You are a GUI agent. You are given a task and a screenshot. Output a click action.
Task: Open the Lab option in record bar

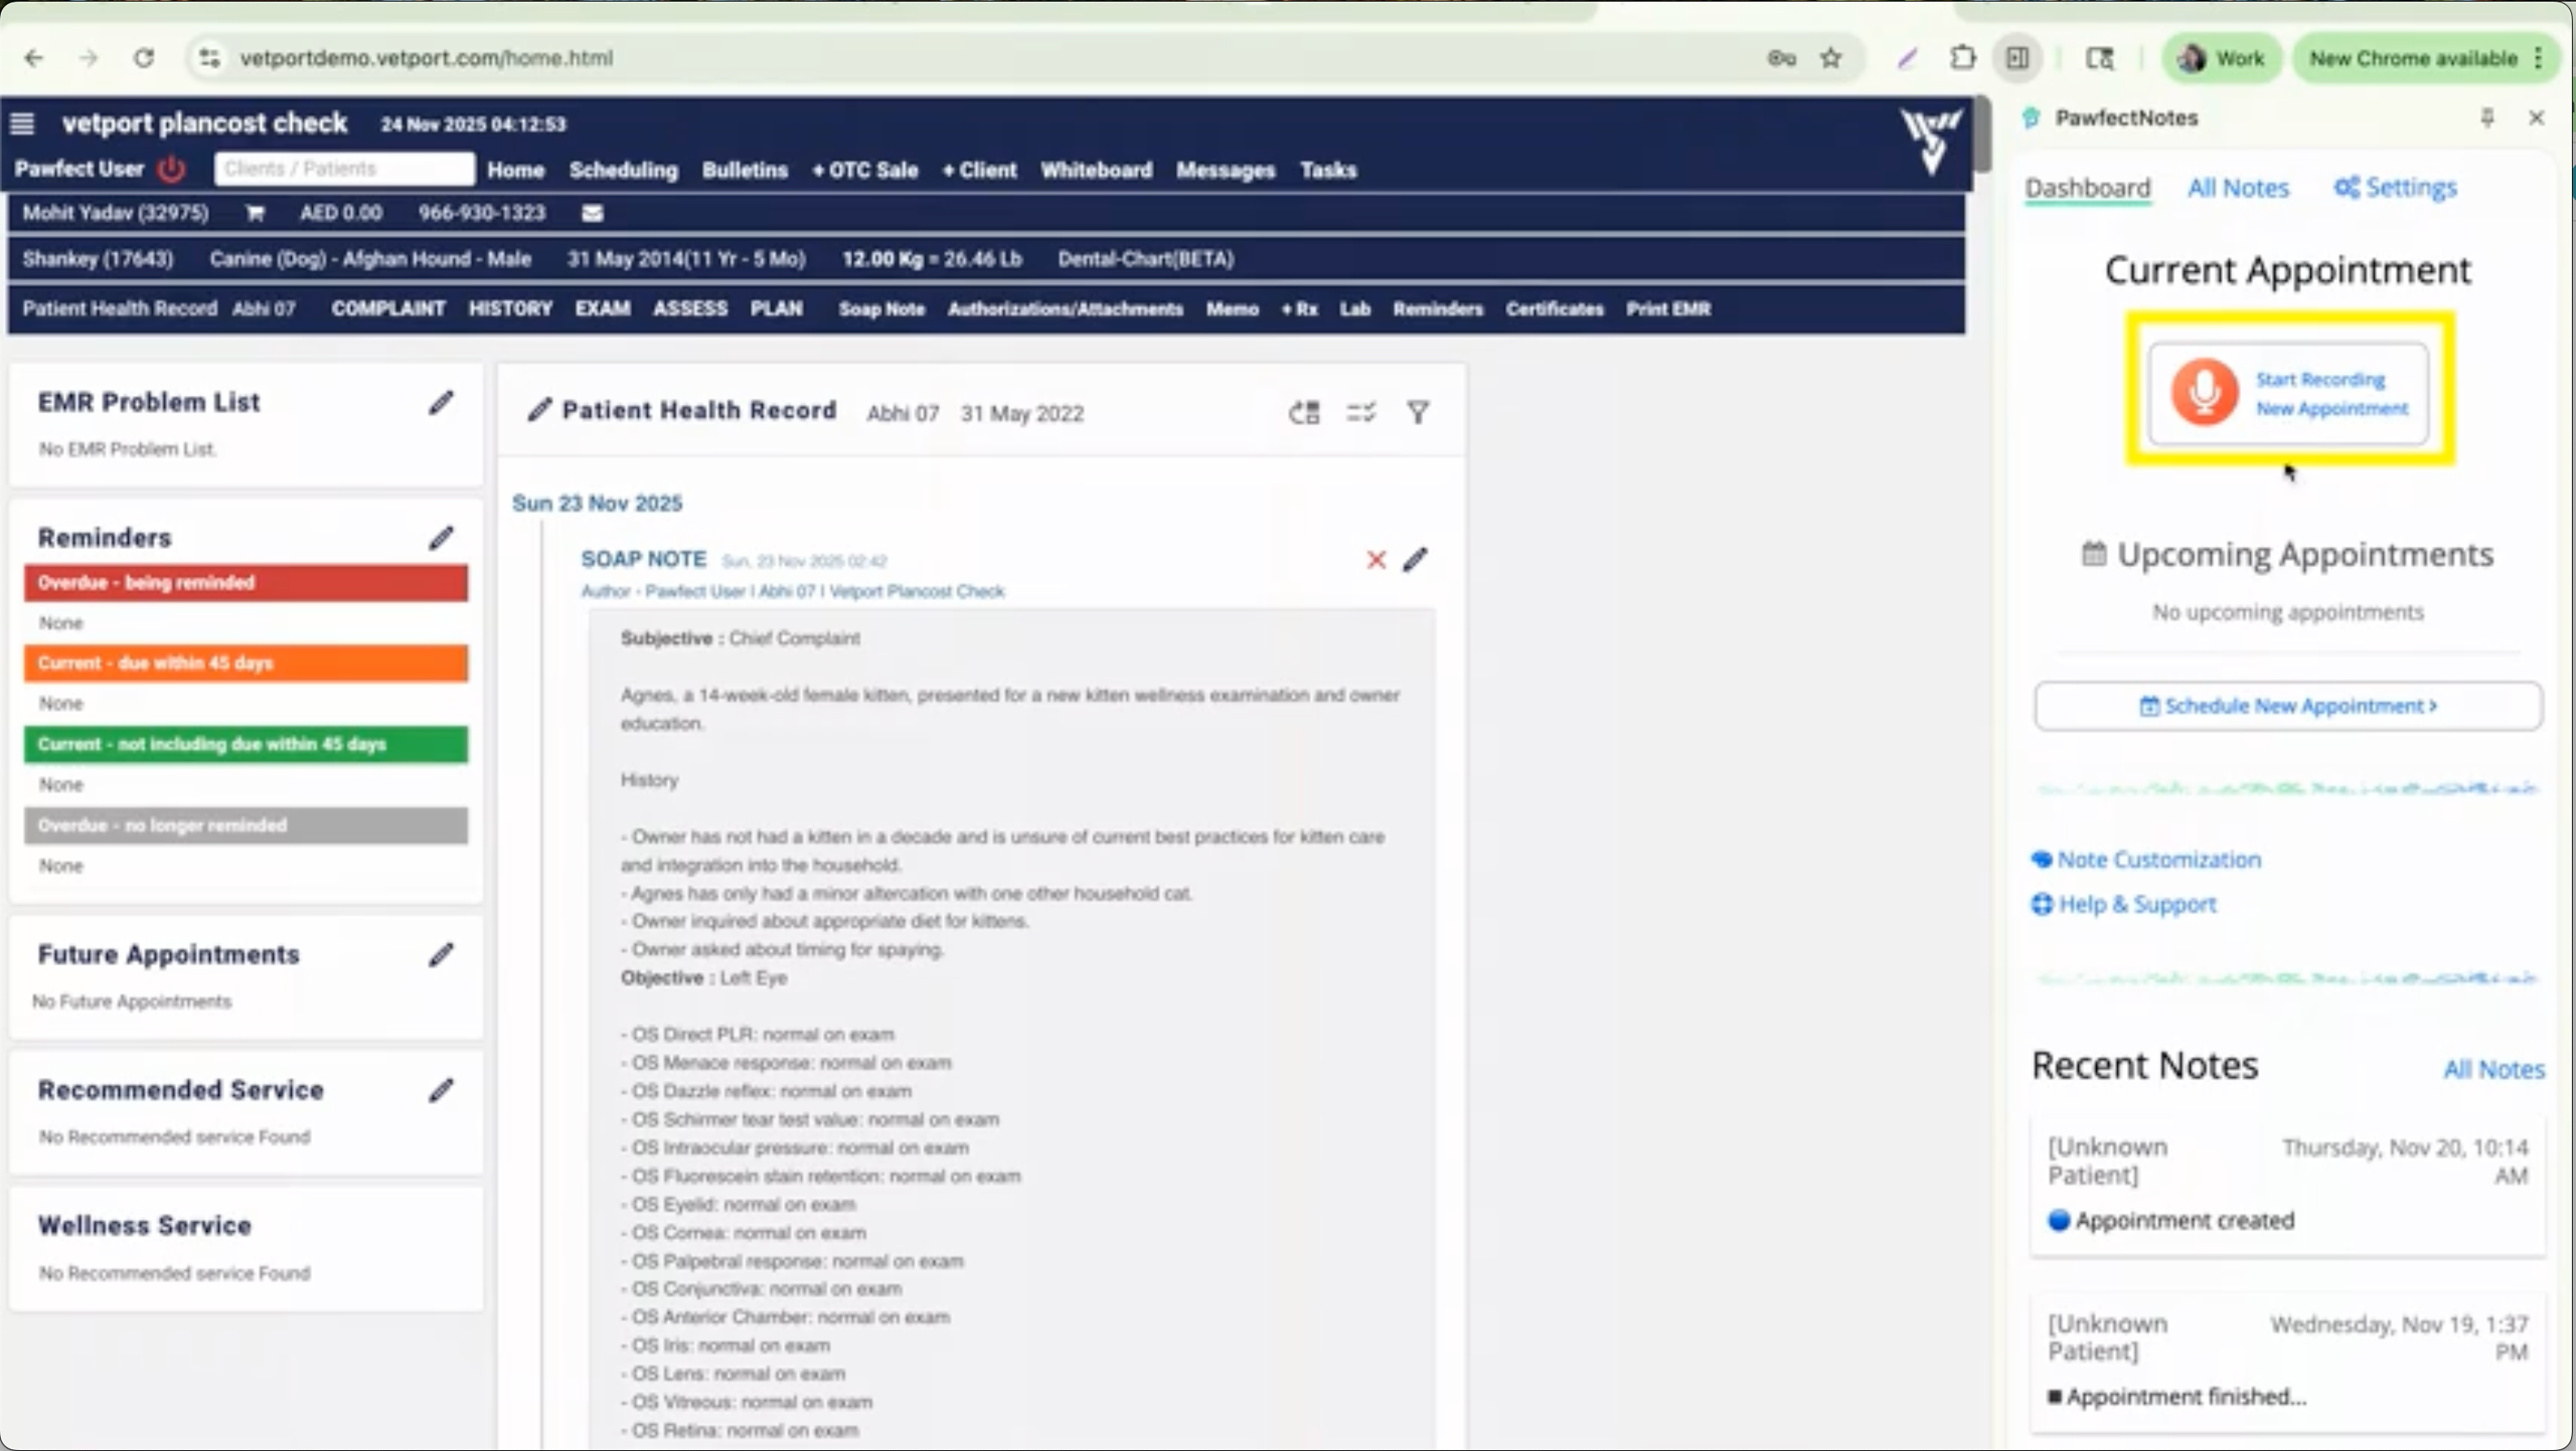pyautogui.click(x=1355, y=309)
